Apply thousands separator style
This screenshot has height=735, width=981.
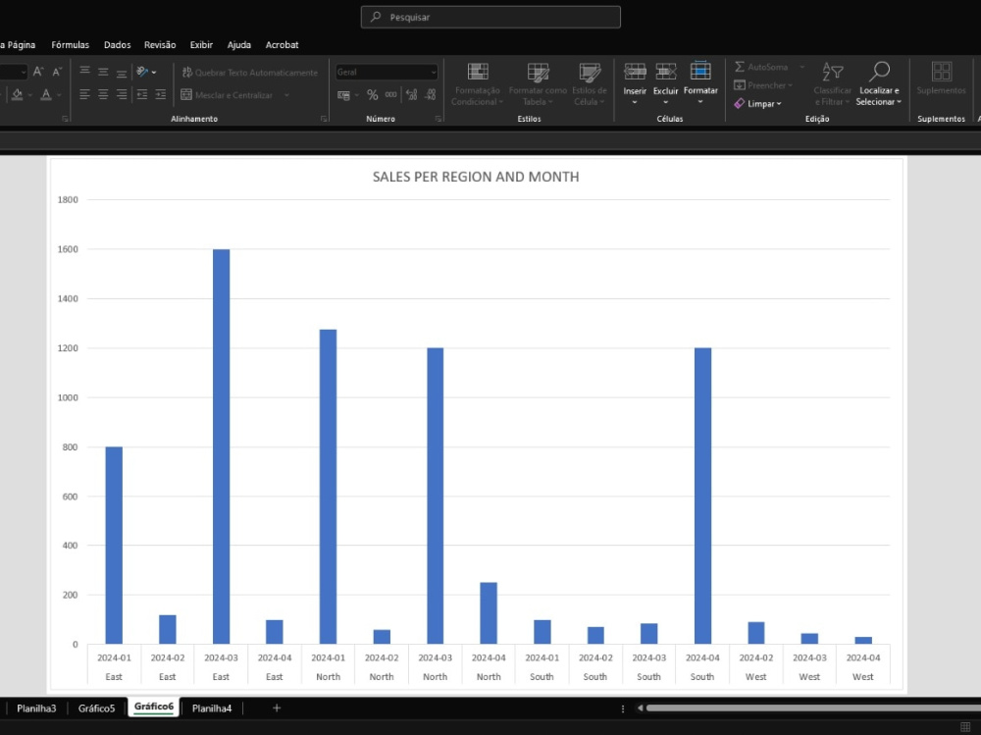391,95
